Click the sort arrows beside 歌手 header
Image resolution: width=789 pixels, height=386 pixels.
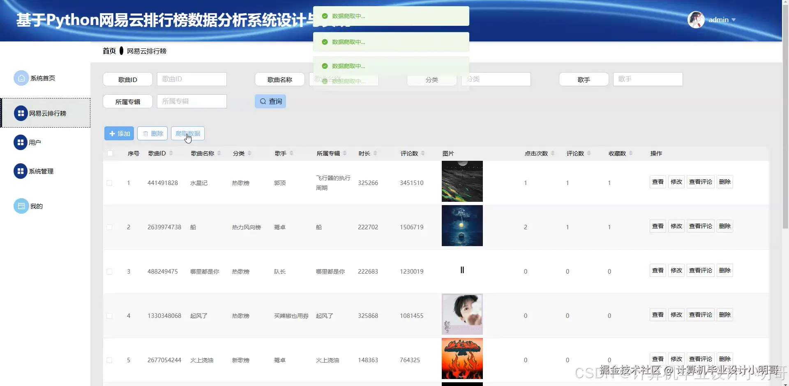click(291, 153)
